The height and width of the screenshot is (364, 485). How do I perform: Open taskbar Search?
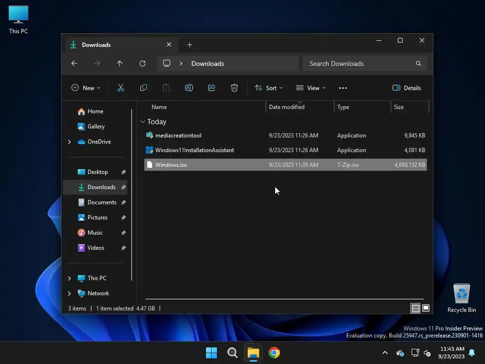(x=232, y=353)
